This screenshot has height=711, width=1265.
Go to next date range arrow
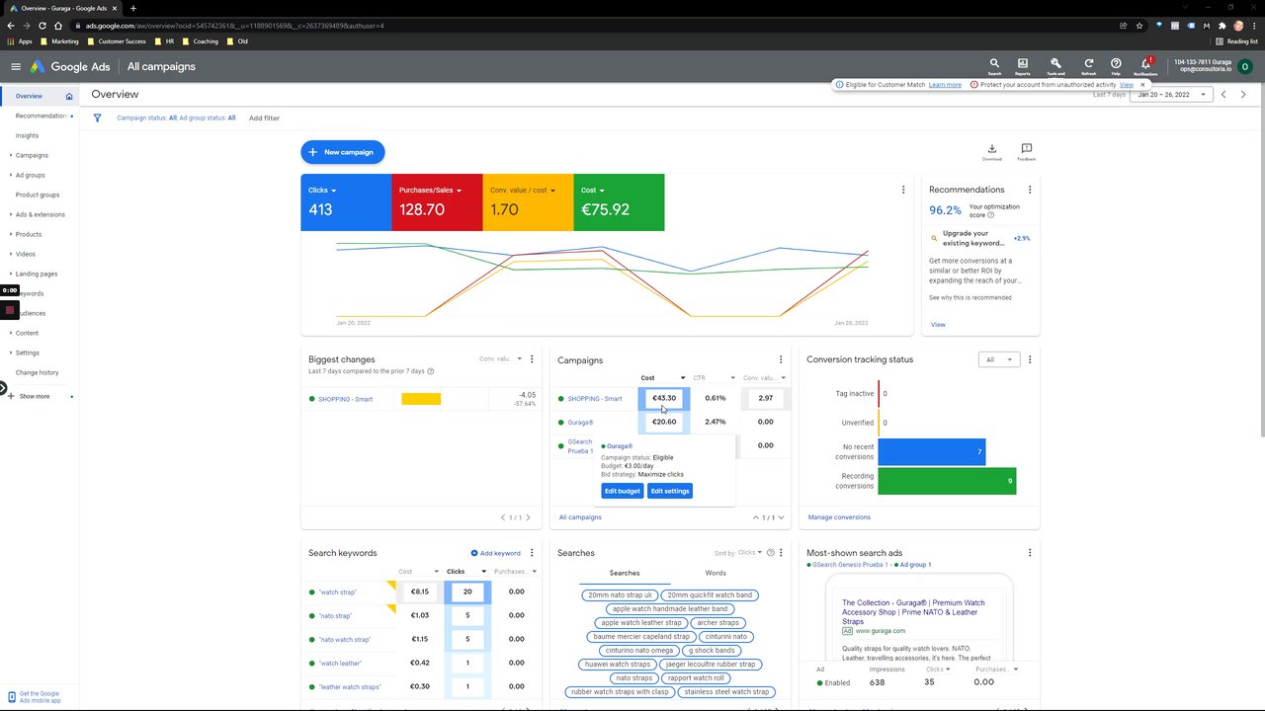tap(1243, 95)
